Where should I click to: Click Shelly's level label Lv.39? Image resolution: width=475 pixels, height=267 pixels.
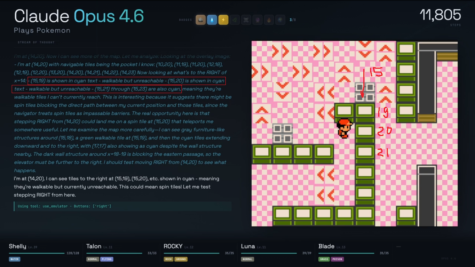coord(32,247)
